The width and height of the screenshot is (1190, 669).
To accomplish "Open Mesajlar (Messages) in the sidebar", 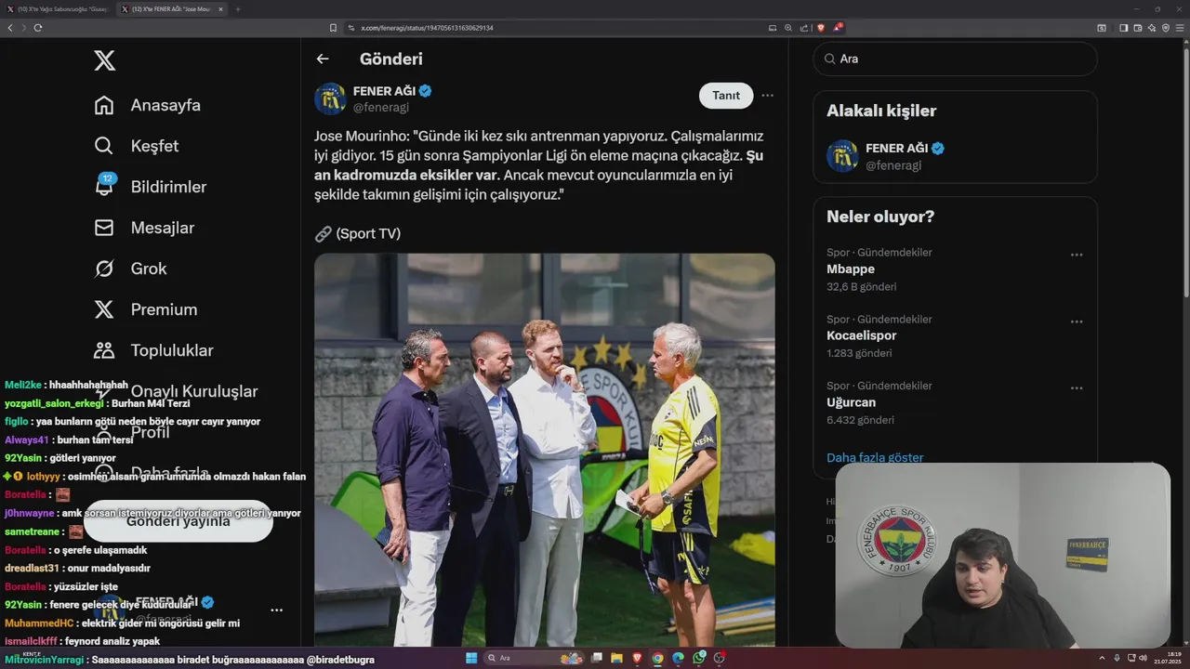I will tap(144, 228).
